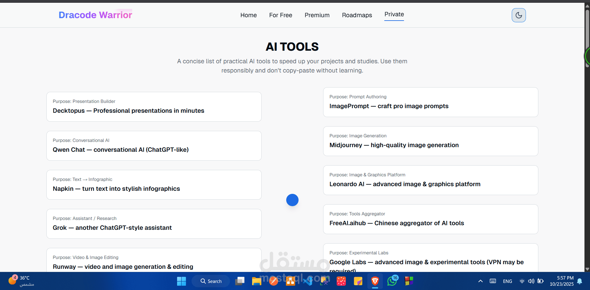Click the Dracode Warrior logo

coord(95,15)
